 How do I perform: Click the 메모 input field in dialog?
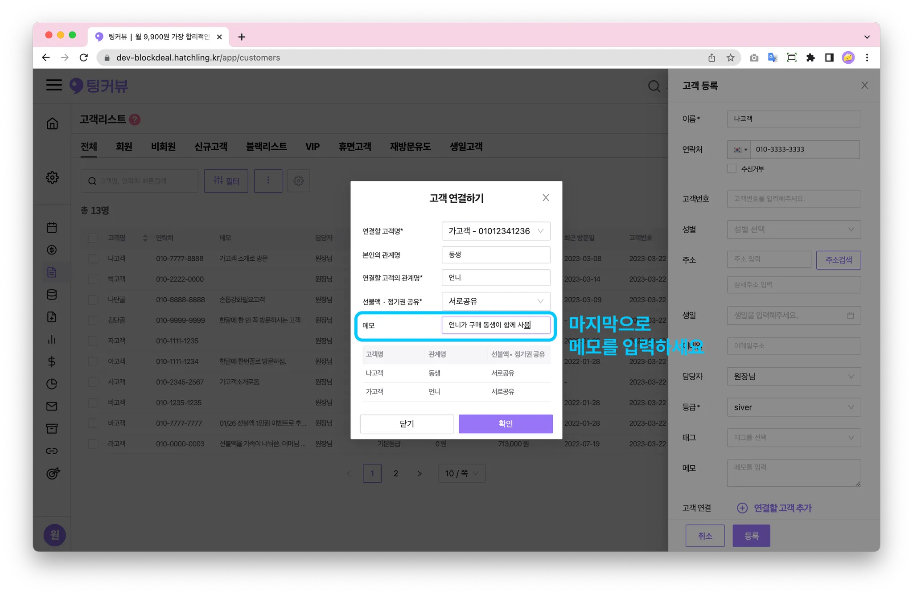tap(496, 325)
